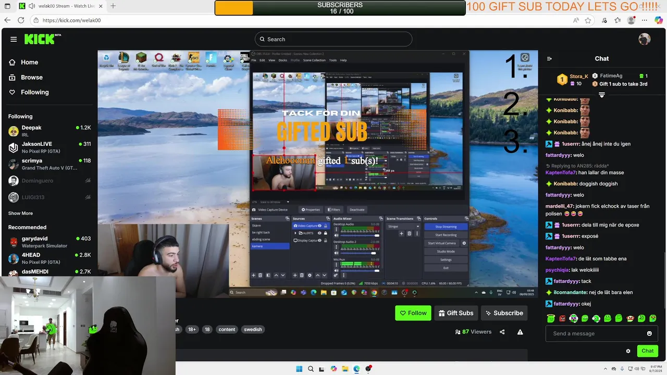Mute the tab using the speaker icon
Screen dimensions: 667x375
point(32,6)
